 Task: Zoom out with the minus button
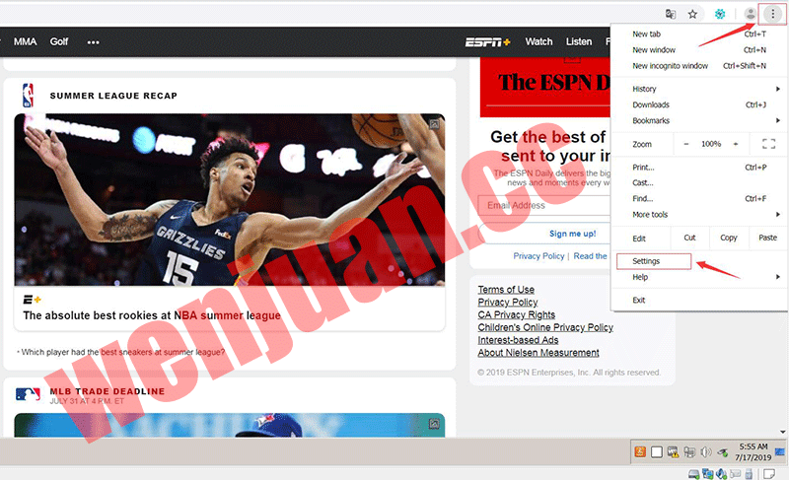[686, 144]
